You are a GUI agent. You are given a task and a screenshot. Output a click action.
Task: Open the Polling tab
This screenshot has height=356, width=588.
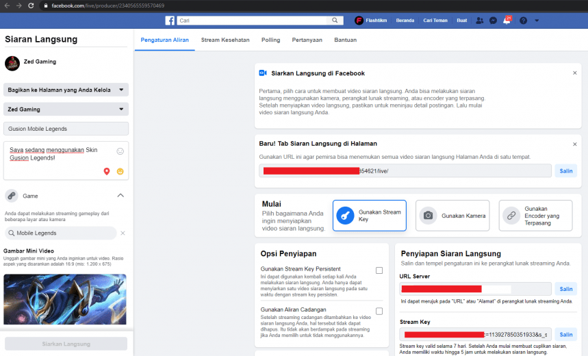pyautogui.click(x=271, y=40)
